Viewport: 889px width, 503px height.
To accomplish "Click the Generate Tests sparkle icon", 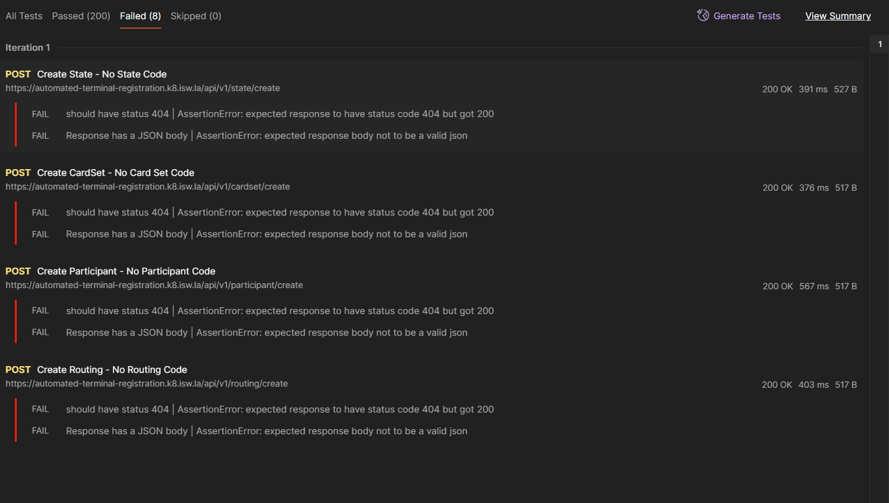I will [x=703, y=15].
